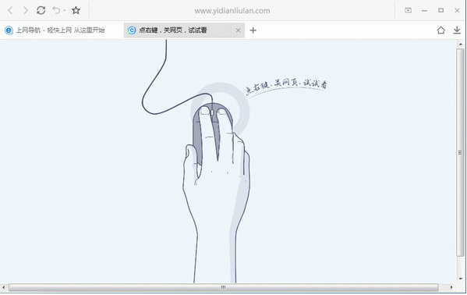Open the dropdown next to the undo arrow

[64, 11]
